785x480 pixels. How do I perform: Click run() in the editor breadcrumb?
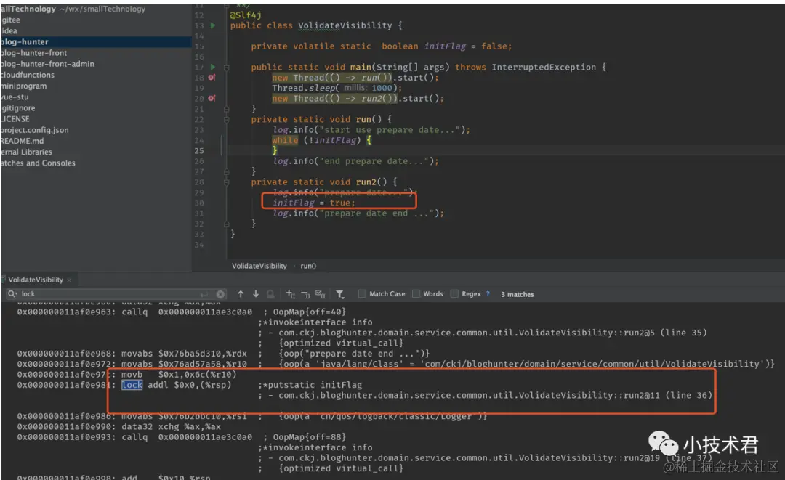click(x=308, y=266)
